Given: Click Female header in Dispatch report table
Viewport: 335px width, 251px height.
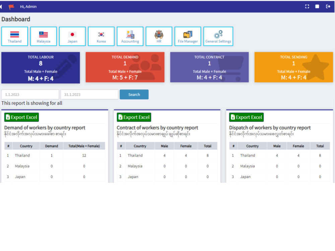Looking at the screenshot, I should pyautogui.click(x=298, y=146).
